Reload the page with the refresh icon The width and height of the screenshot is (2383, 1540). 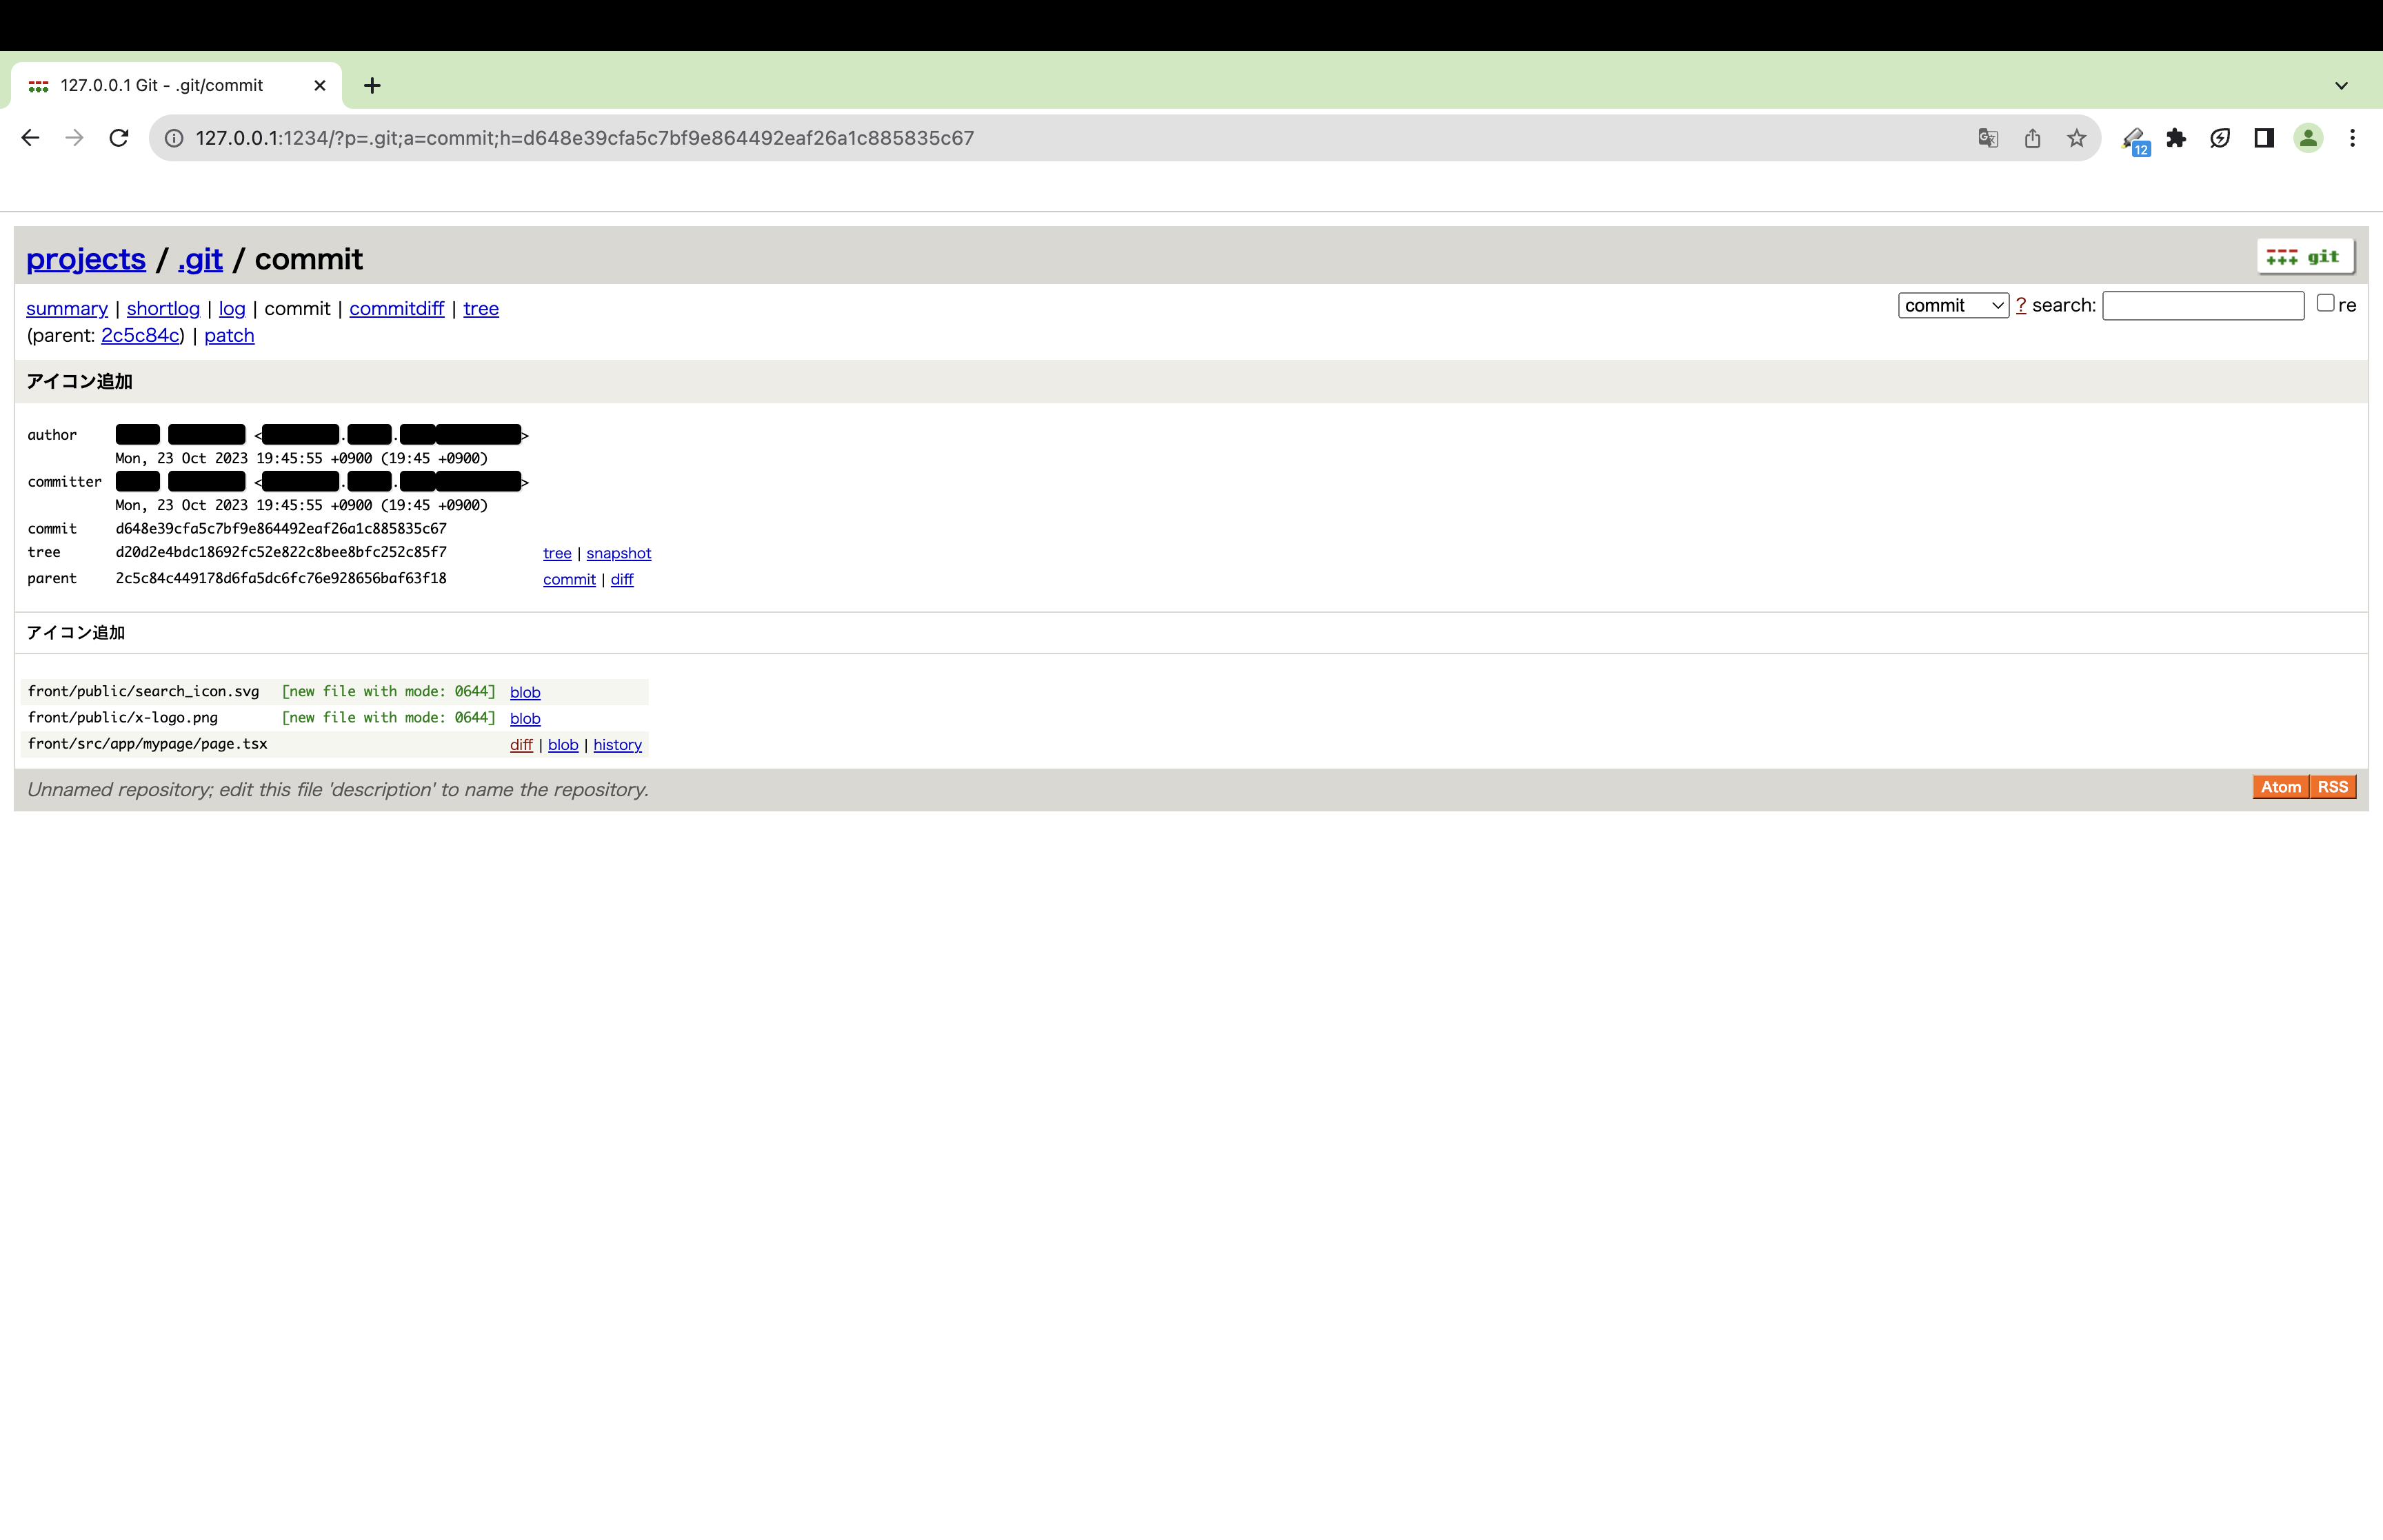point(119,138)
